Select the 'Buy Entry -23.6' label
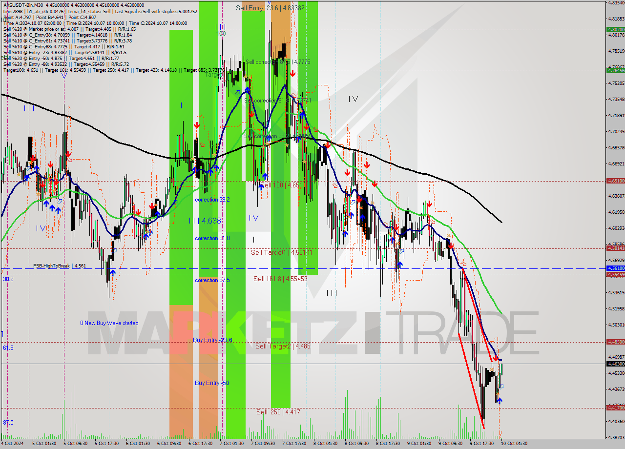The width and height of the screenshot is (625, 449). 212,340
